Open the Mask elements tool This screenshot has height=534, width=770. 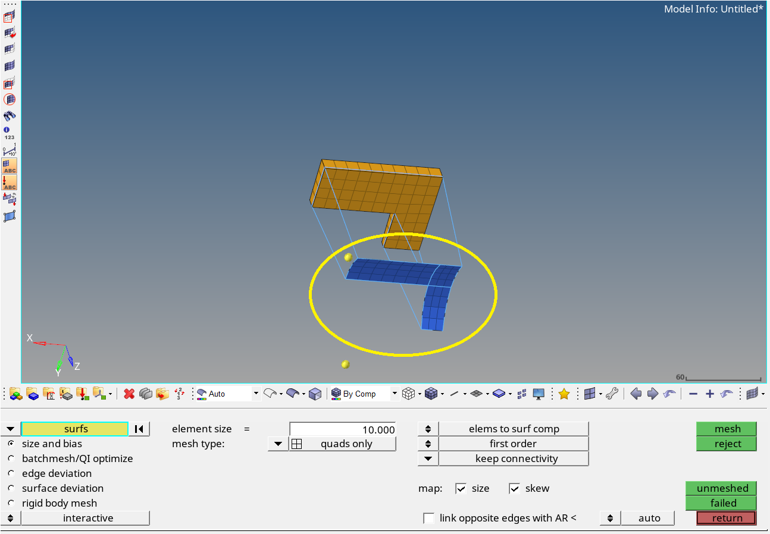coord(10,17)
